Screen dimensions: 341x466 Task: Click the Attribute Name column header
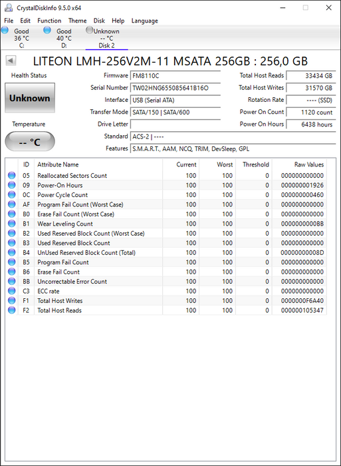pyautogui.click(x=98, y=164)
